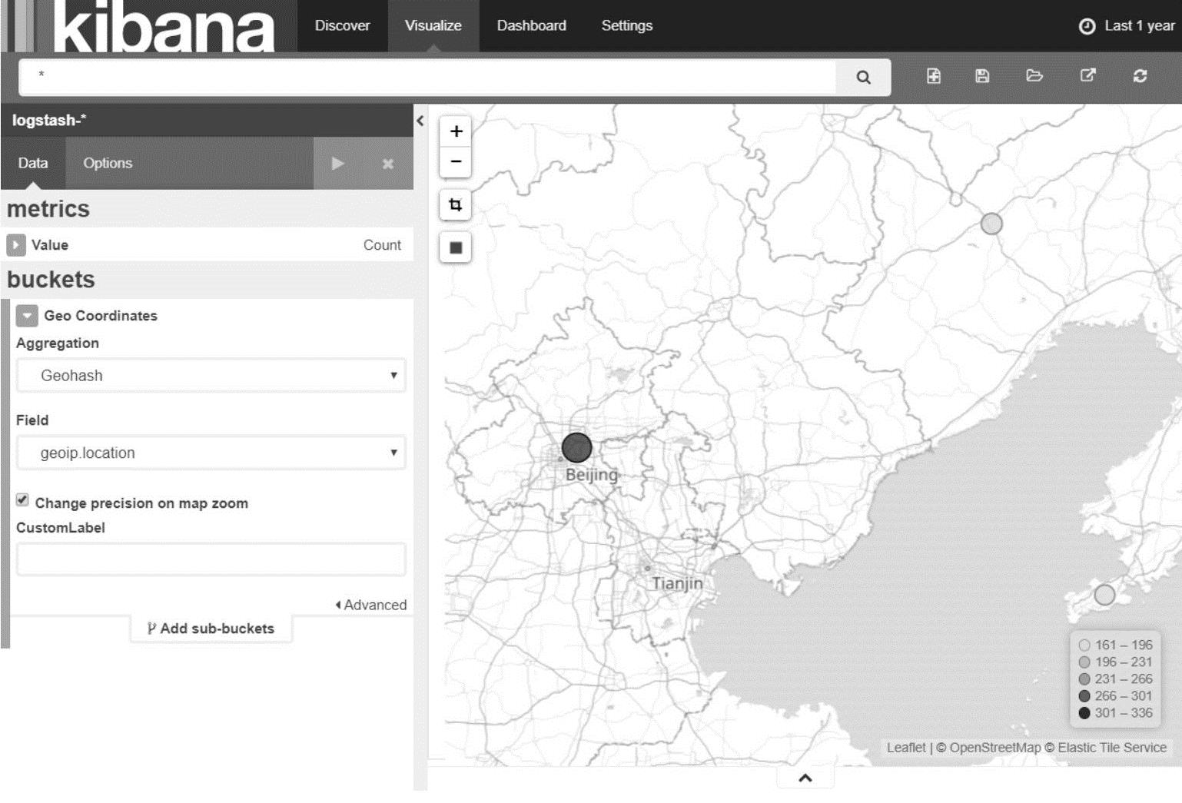The width and height of the screenshot is (1182, 803).
Task: Open the Geohash aggregation dropdown
Action: click(211, 376)
